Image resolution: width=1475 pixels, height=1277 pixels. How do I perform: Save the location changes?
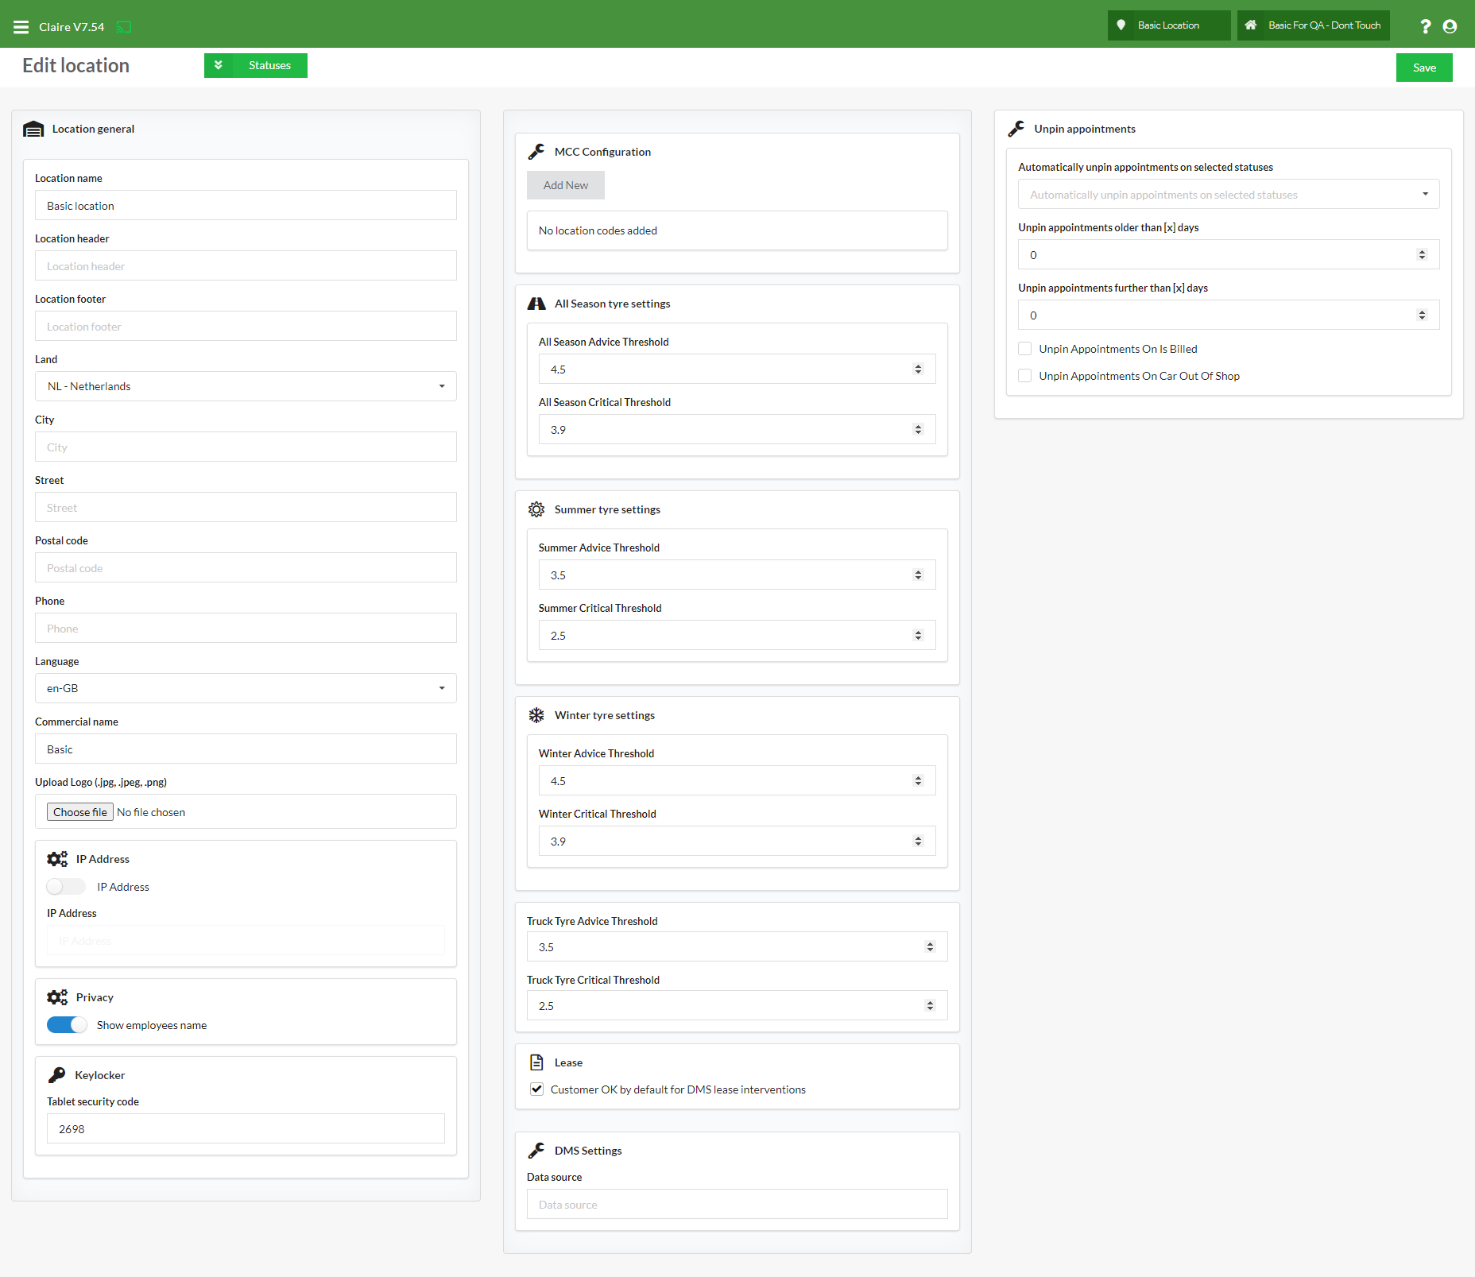(1423, 68)
